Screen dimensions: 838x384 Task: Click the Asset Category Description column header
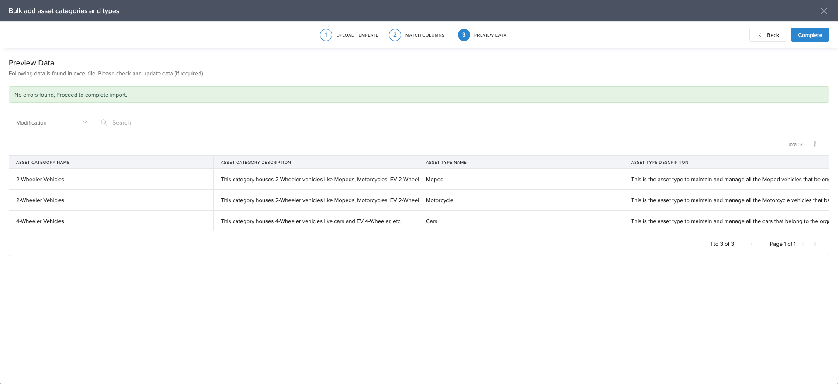[256, 162]
